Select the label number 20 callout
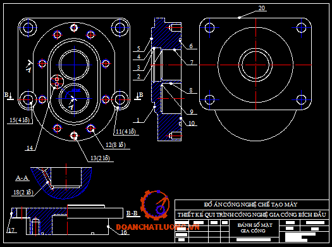Viewport: 332px width, 247px height. pos(262,8)
